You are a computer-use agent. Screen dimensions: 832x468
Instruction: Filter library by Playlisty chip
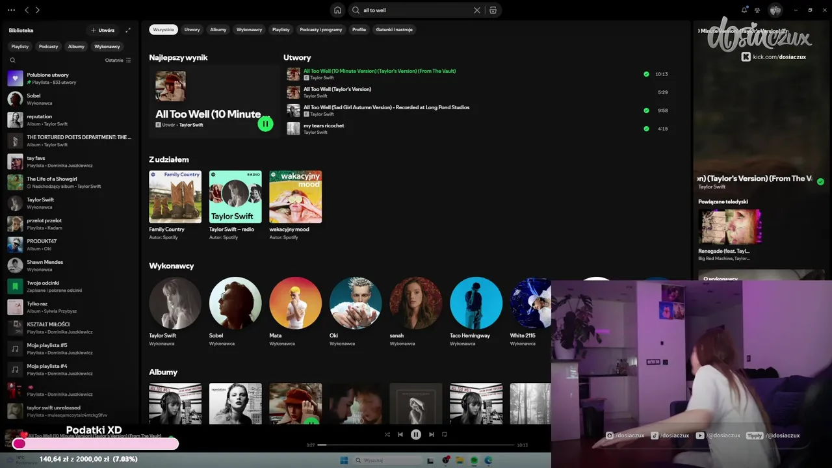20,46
